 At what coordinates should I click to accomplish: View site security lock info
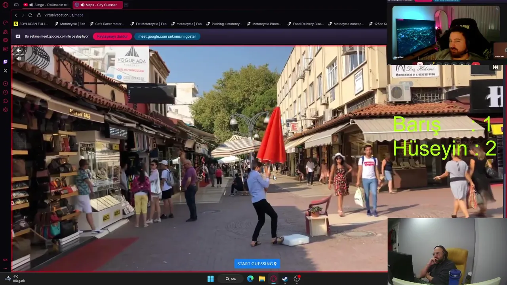pyautogui.click(x=39, y=15)
